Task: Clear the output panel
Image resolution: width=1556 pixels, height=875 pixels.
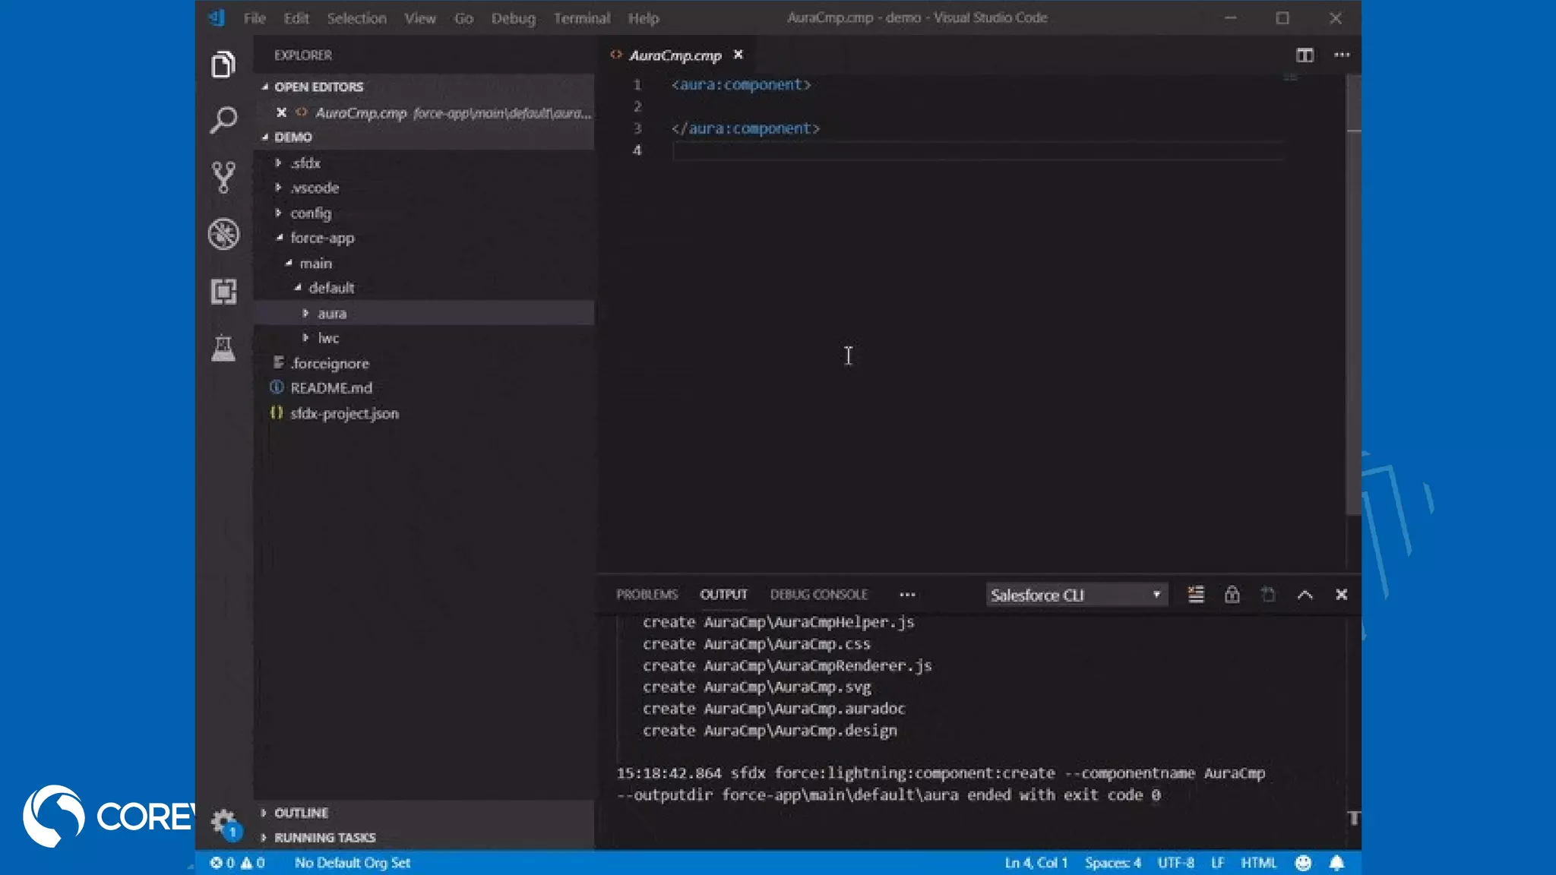Action: pos(1196,595)
